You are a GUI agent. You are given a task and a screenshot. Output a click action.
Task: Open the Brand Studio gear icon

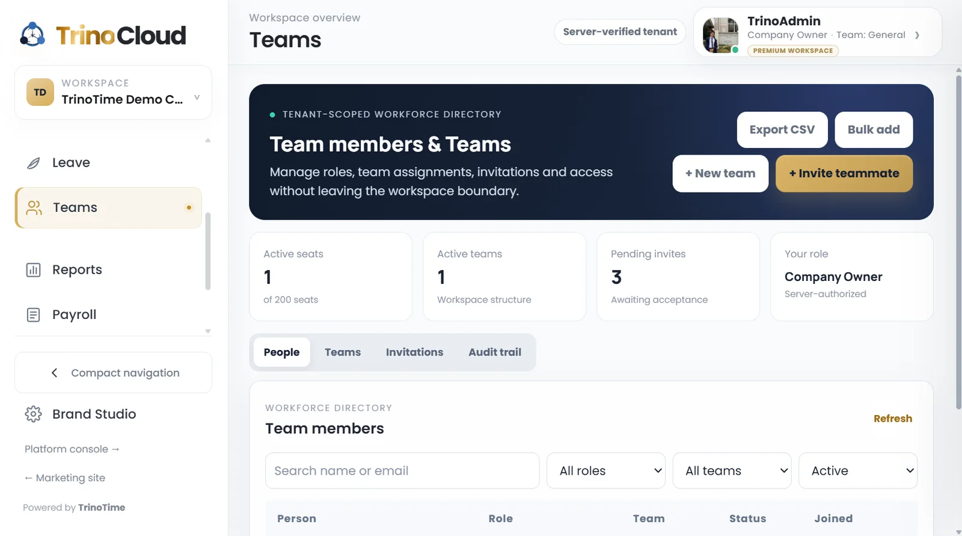click(x=33, y=414)
